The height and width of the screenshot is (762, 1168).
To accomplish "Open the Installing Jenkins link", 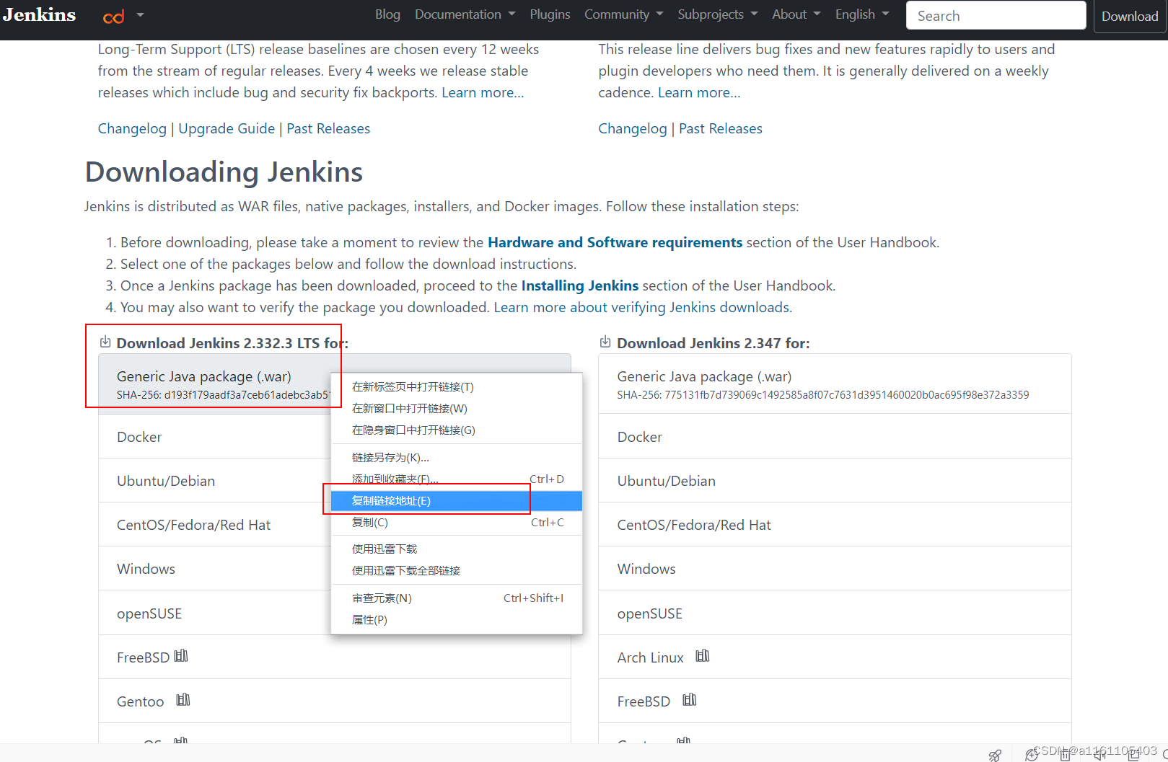I will tap(580, 285).
